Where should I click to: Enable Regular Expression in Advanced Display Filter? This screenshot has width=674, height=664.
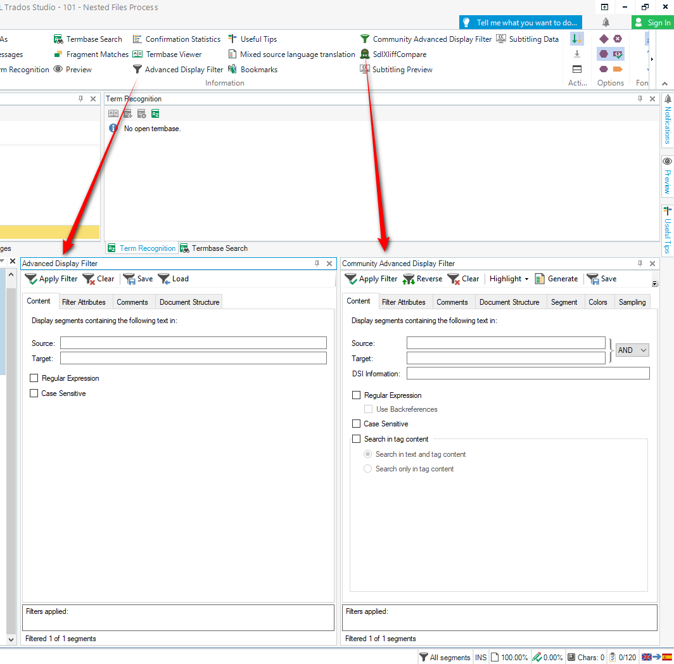pyautogui.click(x=34, y=378)
